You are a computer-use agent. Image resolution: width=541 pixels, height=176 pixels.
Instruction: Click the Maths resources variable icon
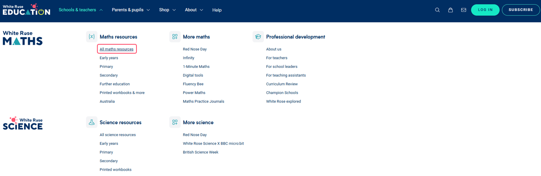click(92, 37)
